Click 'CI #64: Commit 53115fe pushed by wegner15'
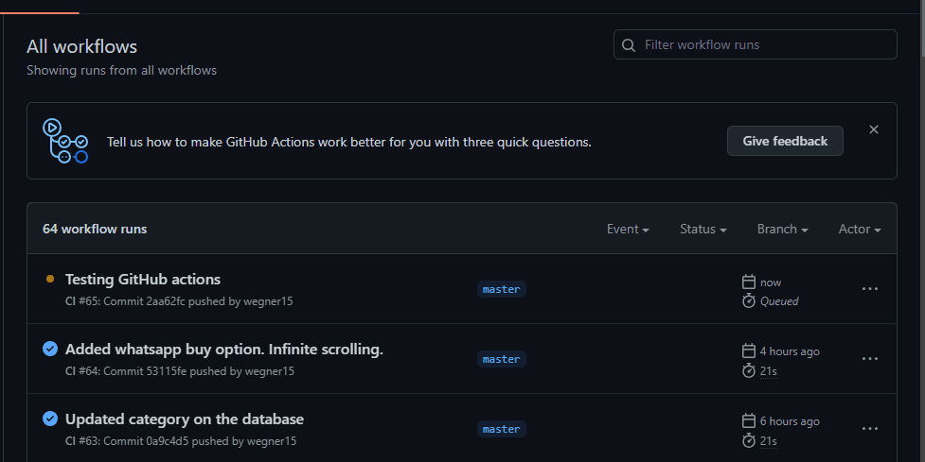925x462 pixels. (180, 371)
